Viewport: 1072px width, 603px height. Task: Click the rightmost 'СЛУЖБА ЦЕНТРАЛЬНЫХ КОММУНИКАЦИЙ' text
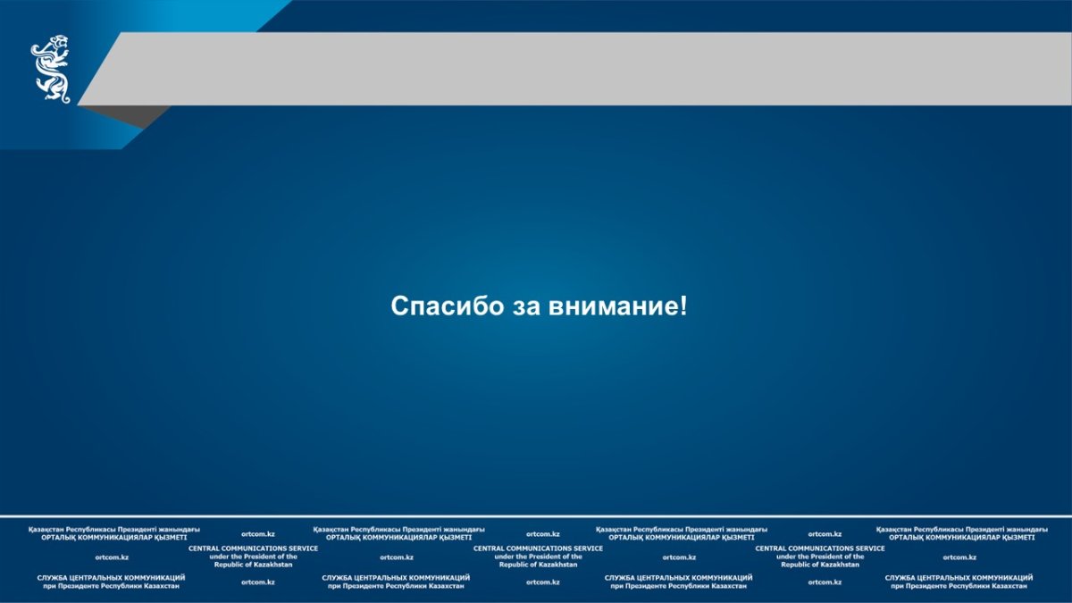point(959,578)
